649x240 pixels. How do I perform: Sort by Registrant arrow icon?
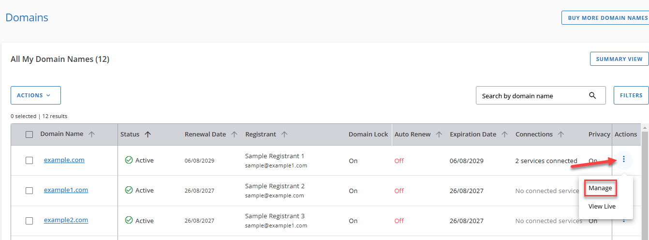[285, 135]
